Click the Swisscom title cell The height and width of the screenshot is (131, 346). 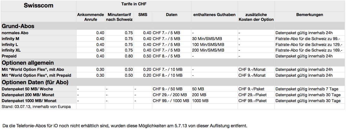click(38, 6)
